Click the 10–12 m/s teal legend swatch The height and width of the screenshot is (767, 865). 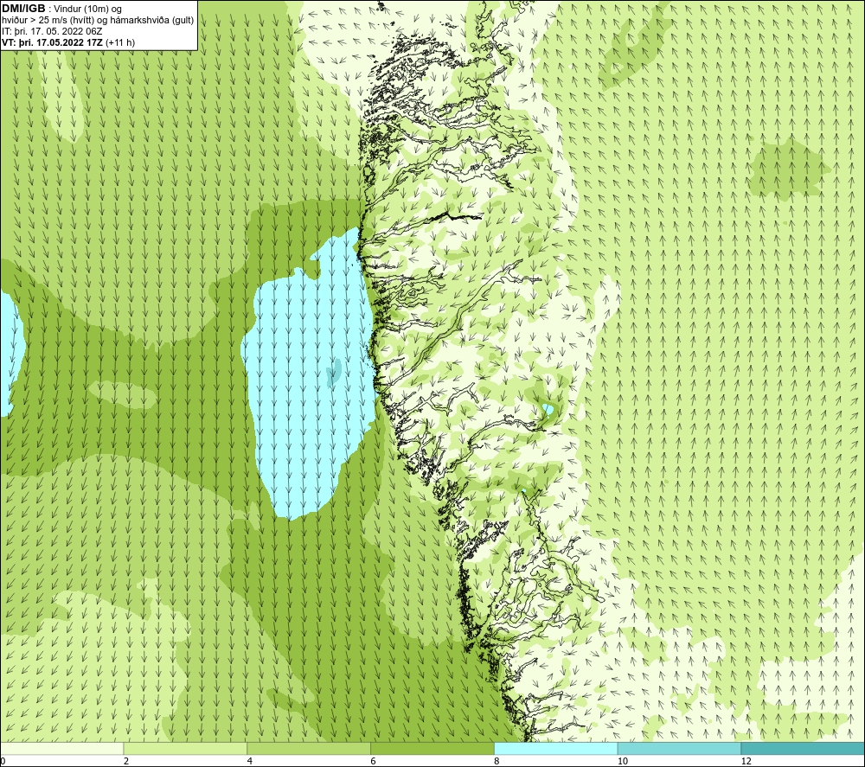coord(680,748)
